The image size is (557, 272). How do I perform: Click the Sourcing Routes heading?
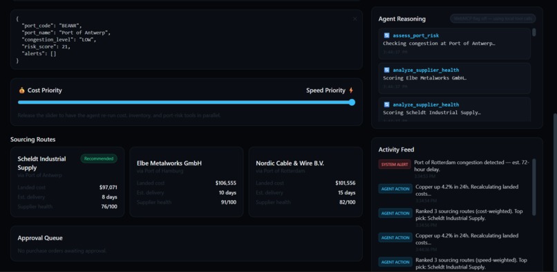click(x=33, y=139)
